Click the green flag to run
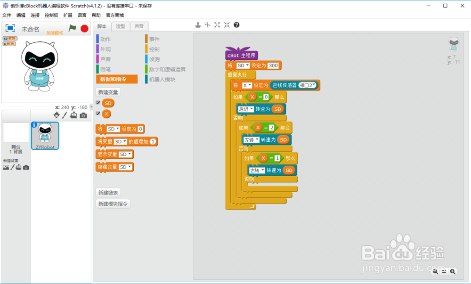Viewport: 471px width, 284px height. [72, 28]
